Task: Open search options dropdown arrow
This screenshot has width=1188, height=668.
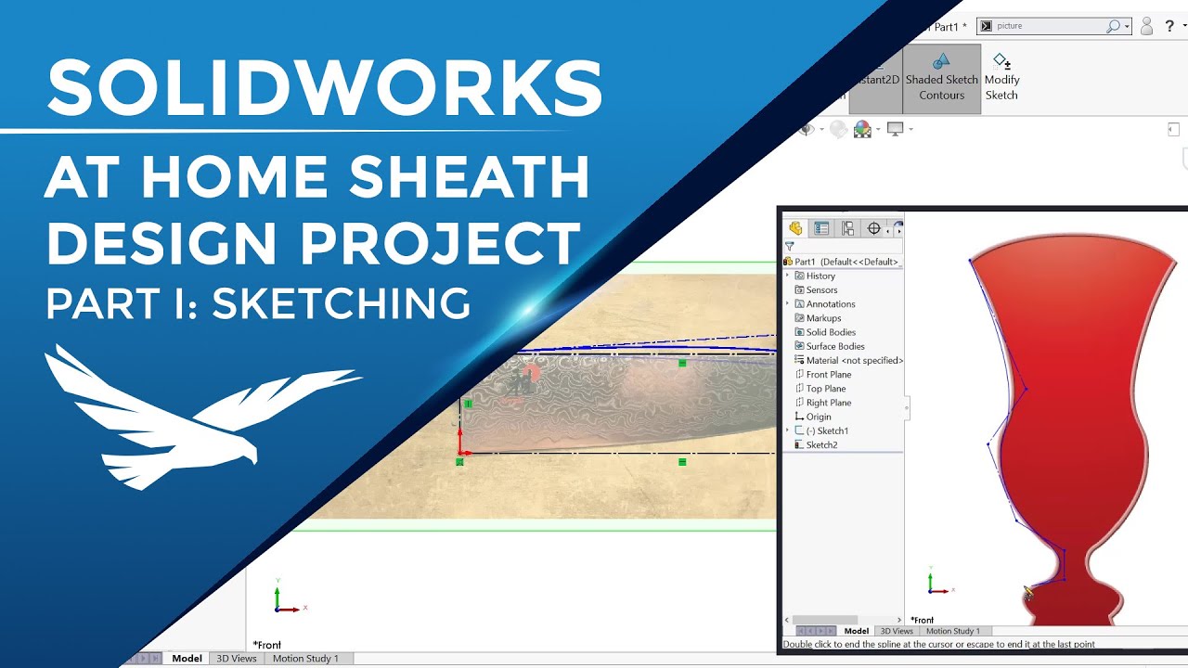Action: (1127, 27)
